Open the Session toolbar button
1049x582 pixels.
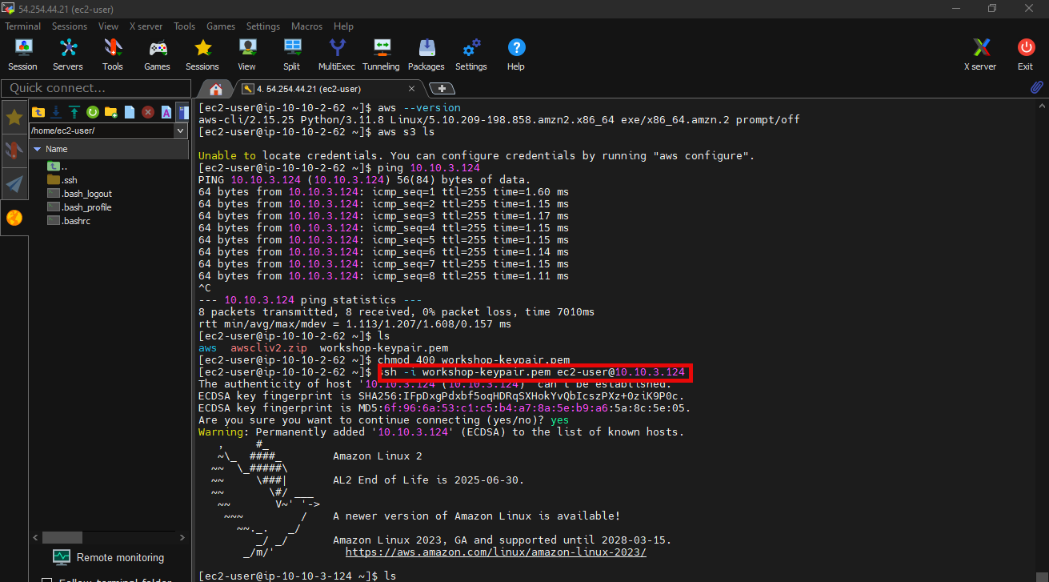pos(22,55)
